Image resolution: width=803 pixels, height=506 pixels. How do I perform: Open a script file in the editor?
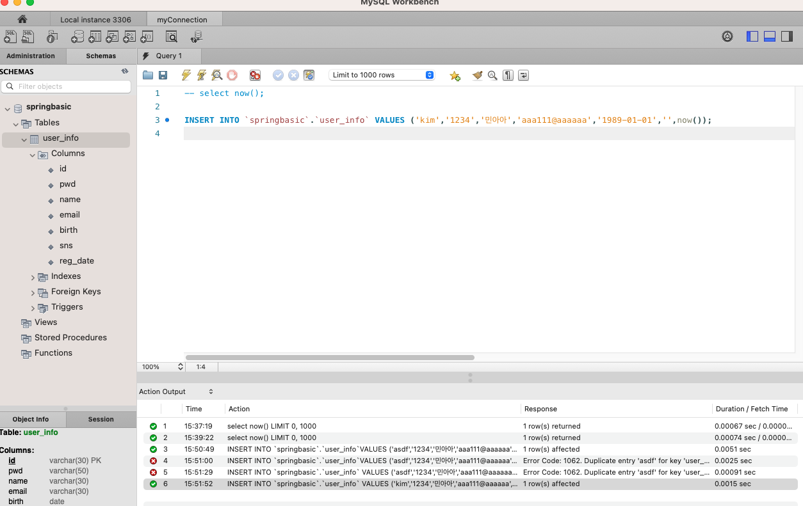click(148, 75)
